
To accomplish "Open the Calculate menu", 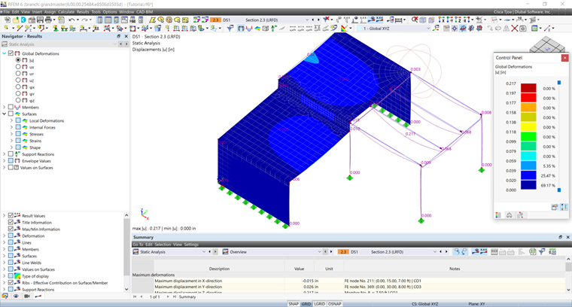I will tap(66, 12).
